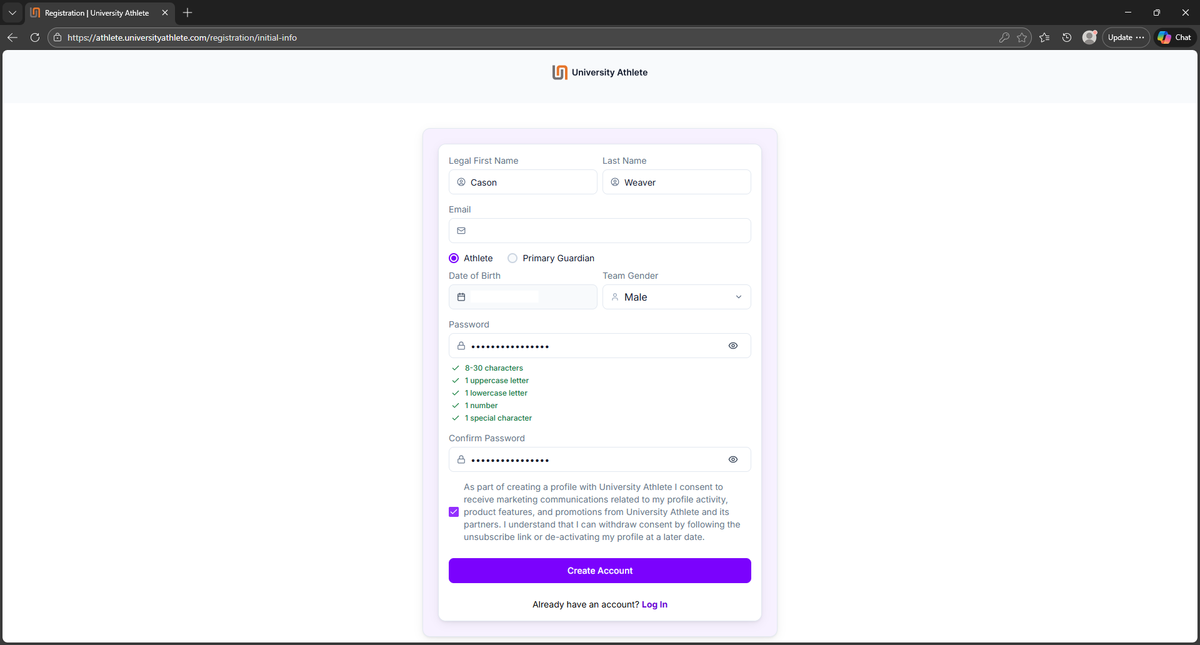Focus the Confirm Password field
The height and width of the screenshot is (645, 1200).
600,459
